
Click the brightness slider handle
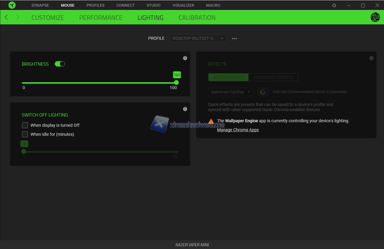pos(176,82)
